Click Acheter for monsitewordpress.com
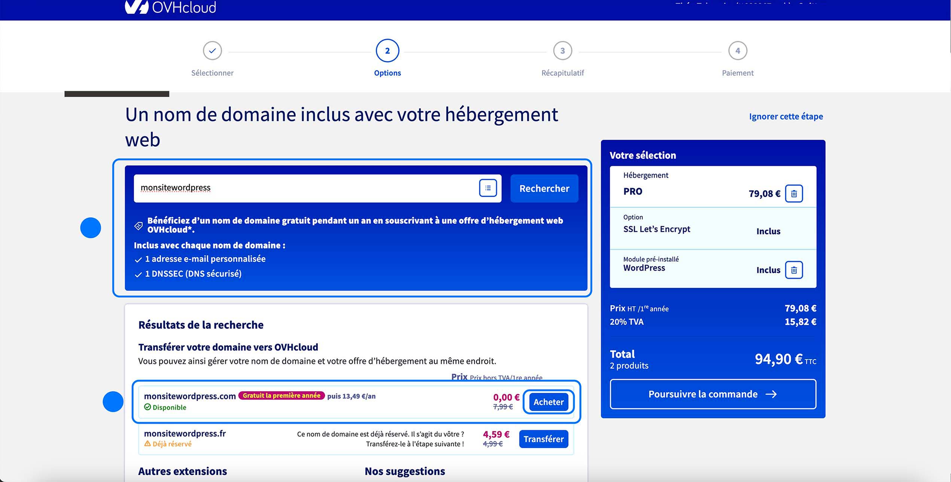The height and width of the screenshot is (482, 951). coord(548,402)
